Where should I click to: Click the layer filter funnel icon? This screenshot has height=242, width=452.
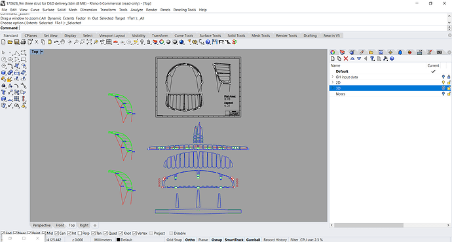(x=372, y=58)
